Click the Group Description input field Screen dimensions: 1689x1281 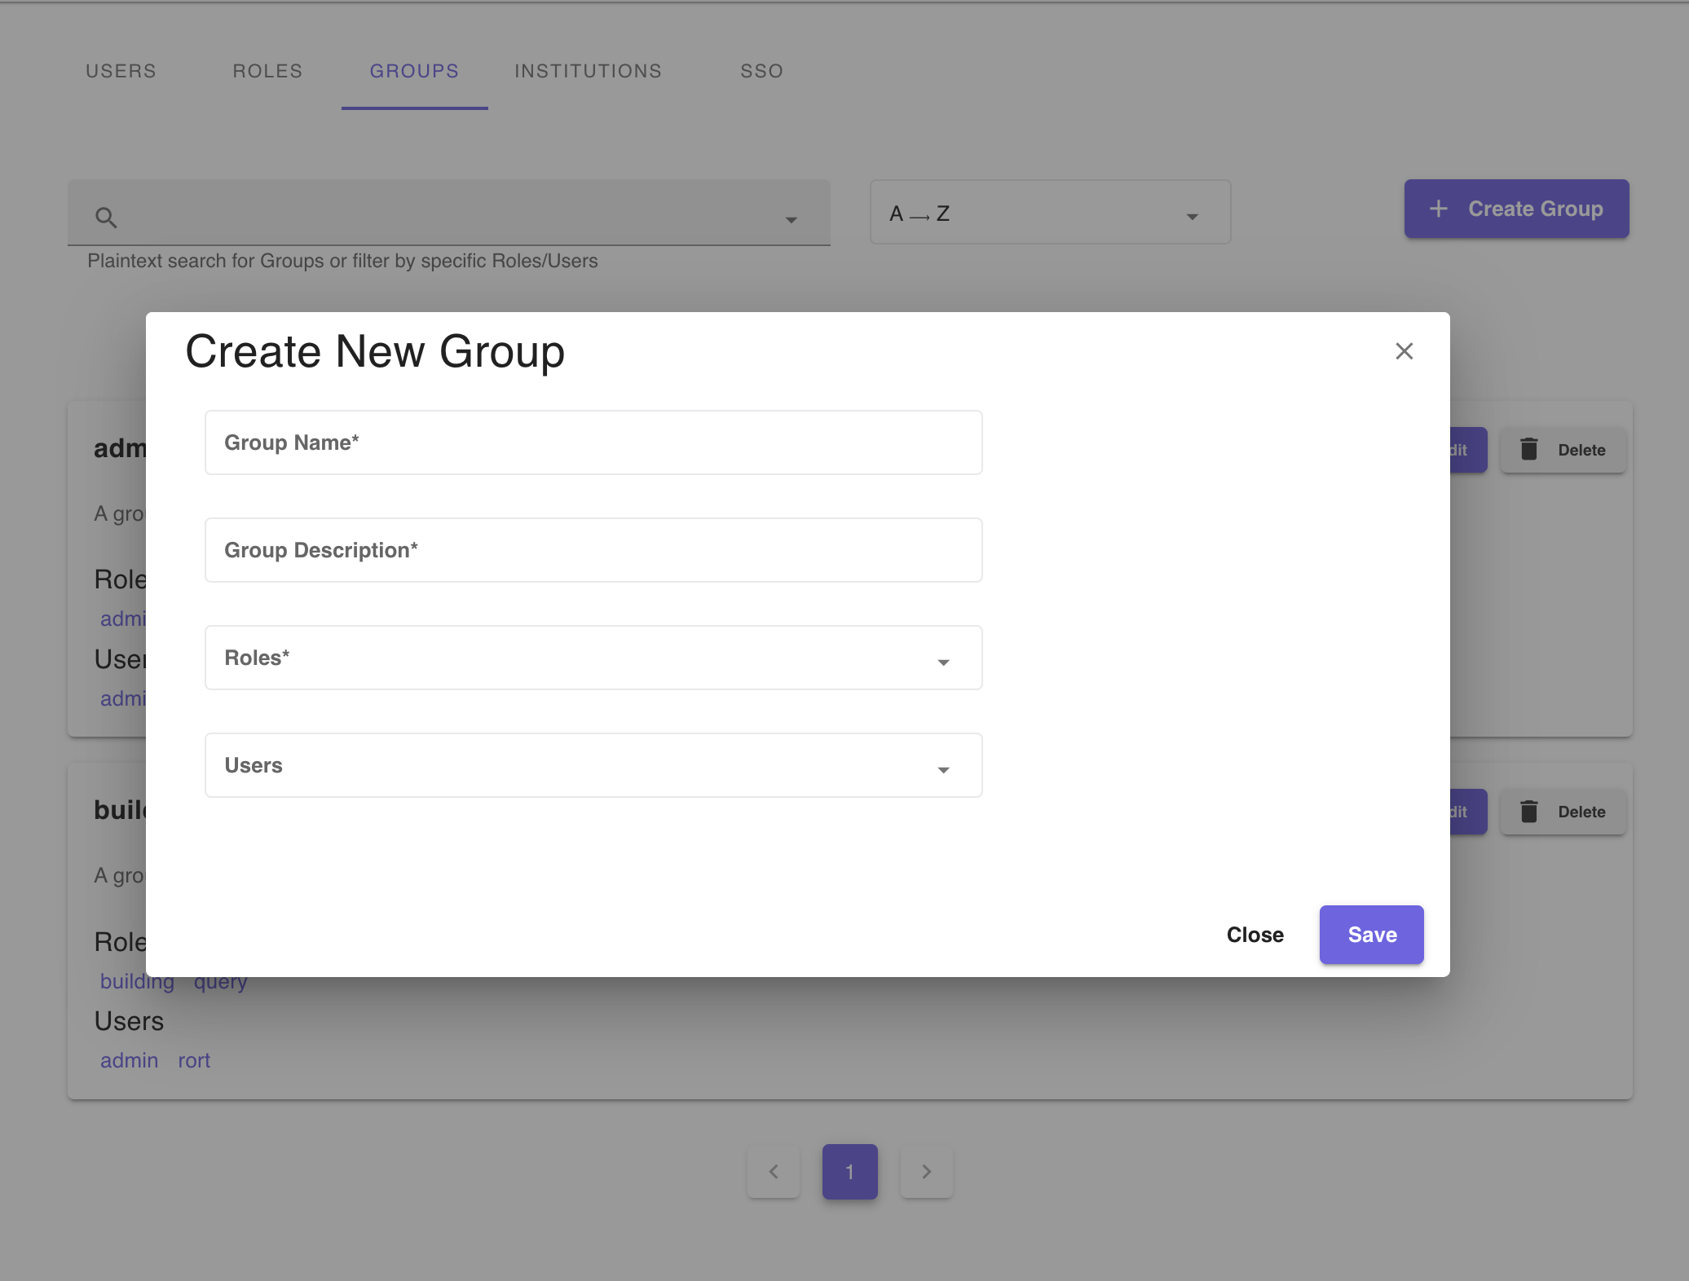(x=593, y=550)
